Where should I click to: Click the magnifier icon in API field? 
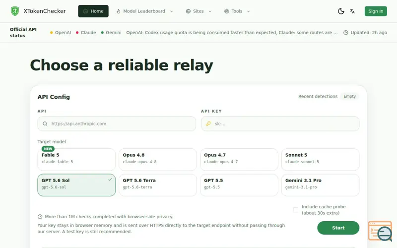coord(45,124)
